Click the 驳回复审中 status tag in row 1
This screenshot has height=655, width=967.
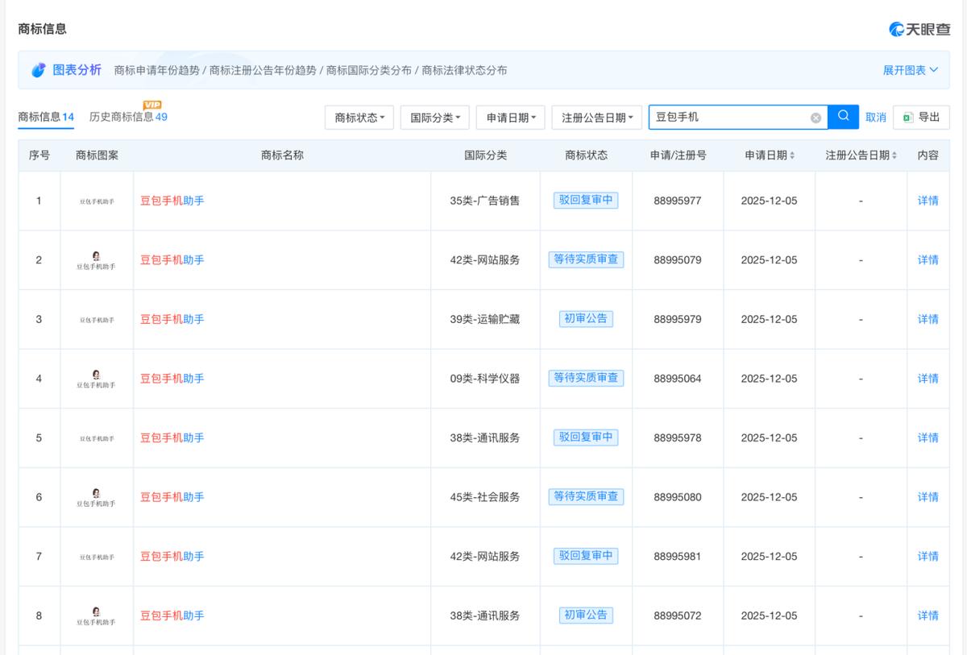(x=586, y=201)
